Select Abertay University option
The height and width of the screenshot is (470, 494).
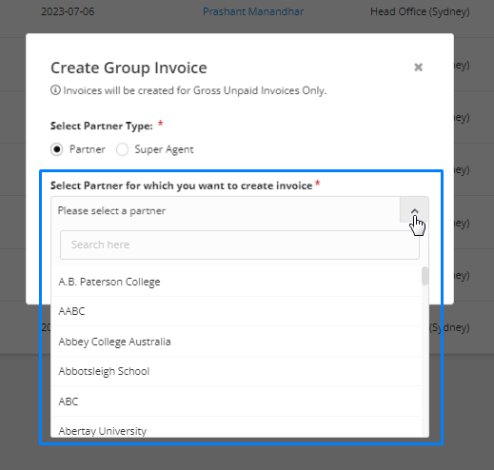(x=236, y=428)
